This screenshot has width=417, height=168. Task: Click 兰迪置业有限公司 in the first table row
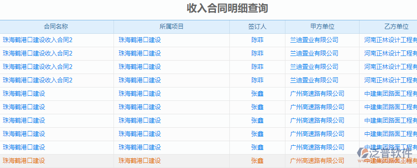coord(314,40)
